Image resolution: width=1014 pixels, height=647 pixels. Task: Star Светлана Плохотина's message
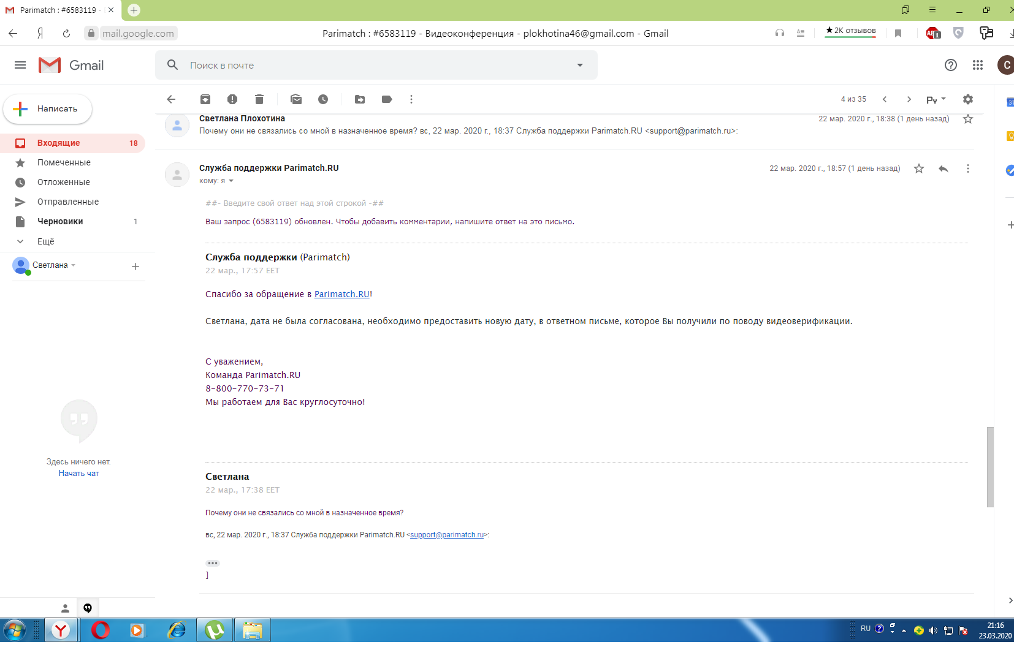[968, 119]
